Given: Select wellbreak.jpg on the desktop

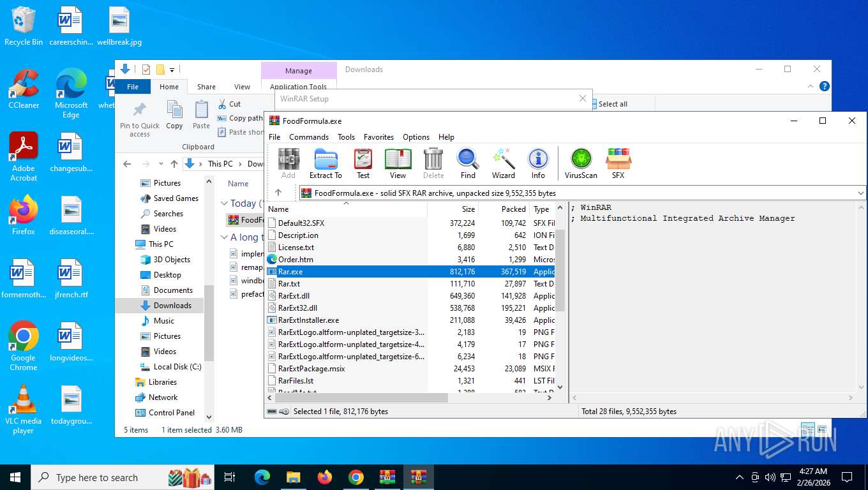Looking at the screenshot, I should pyautogui.click(x=119, y=26).
